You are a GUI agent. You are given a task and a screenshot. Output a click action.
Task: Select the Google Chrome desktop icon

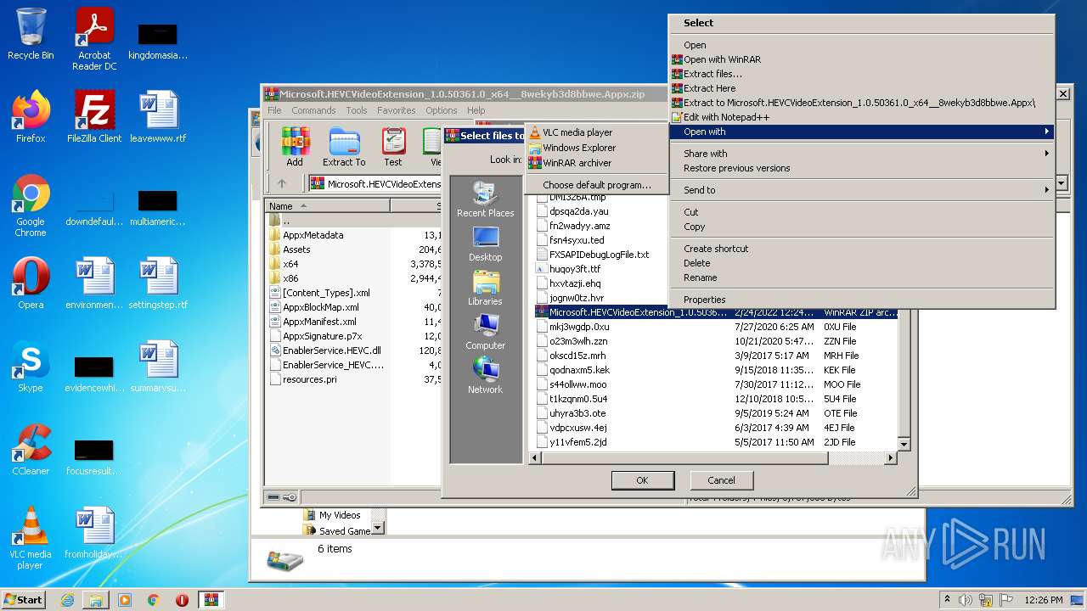point(31,206)
